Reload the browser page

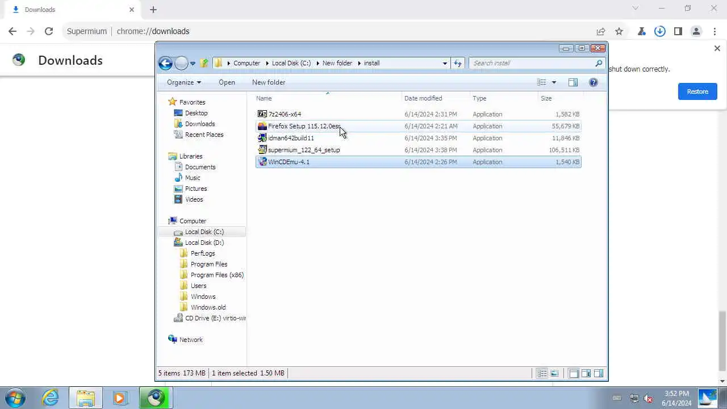(49, 31)
